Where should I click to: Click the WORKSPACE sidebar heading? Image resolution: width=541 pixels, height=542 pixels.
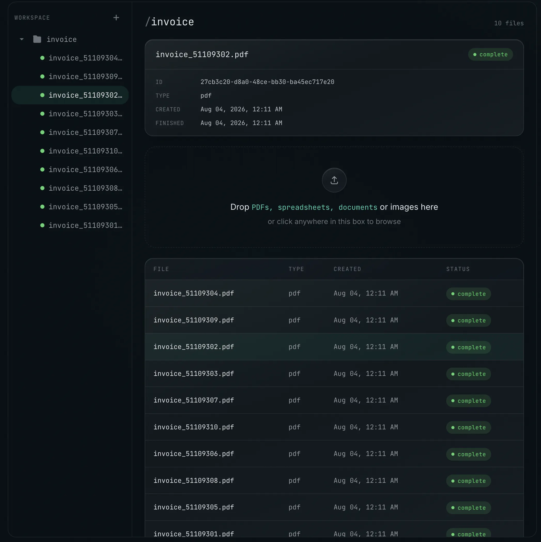[x=32, y=18]
